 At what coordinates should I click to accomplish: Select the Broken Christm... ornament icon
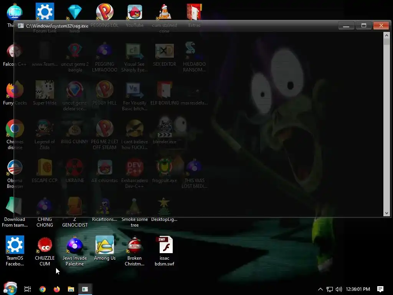pyautogui.click(x=135, y=245)
